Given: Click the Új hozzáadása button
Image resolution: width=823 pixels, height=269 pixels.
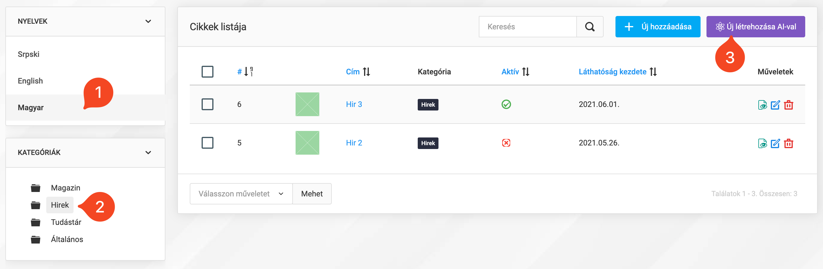Looking at the screenshot, I should (658, 27).
